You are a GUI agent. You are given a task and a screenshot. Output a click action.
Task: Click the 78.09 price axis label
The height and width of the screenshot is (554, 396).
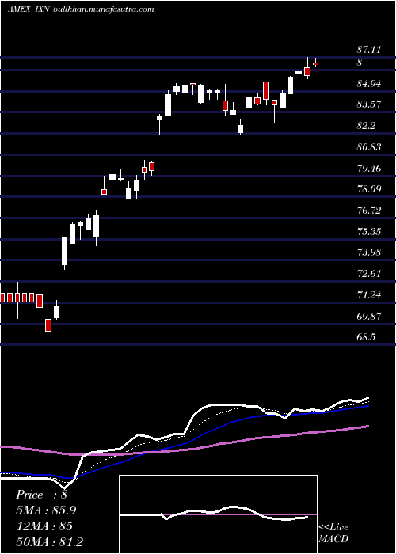[x=369, y=189]
